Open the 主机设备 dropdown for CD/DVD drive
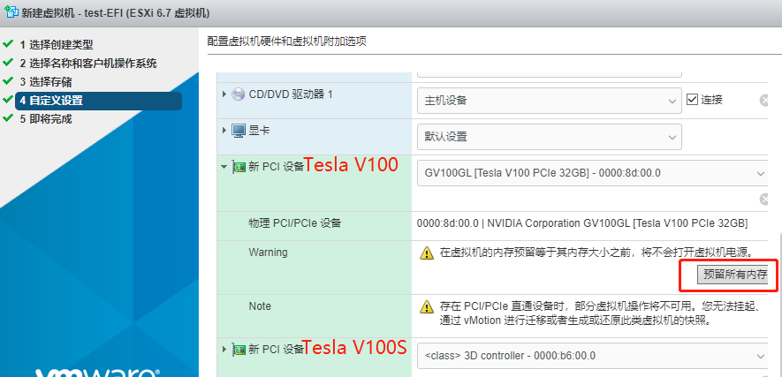Screen dimensions: 782x377 pos(549,101)
